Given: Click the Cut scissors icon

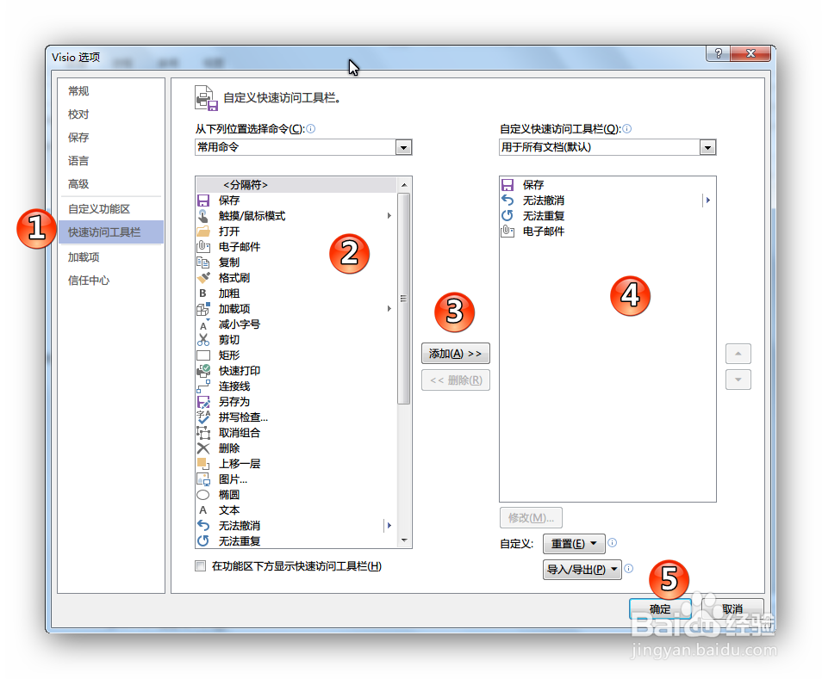Looking at the screenshot, I should (202, 340).
